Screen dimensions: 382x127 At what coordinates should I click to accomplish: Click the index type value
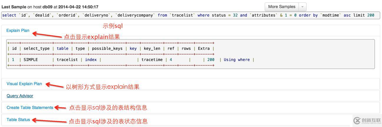[x=91, y=60]
